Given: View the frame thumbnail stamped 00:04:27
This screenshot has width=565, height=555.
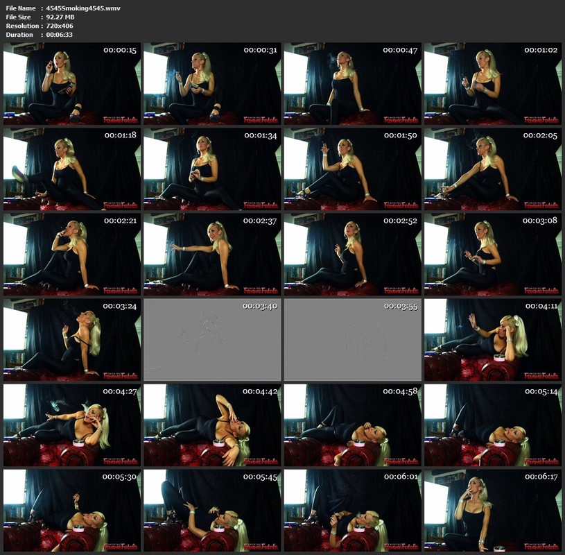Looking at the screenshot, I should coord(72,425).
